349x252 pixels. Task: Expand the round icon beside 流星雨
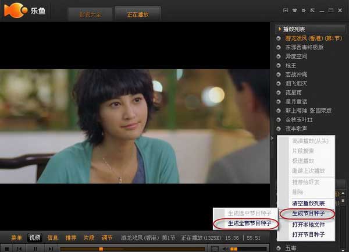click(279, 93)
